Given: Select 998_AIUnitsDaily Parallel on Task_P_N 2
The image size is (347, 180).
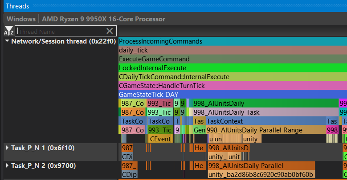Looking at the screenshot, I should pyautogui.click(x=261, y=166).
